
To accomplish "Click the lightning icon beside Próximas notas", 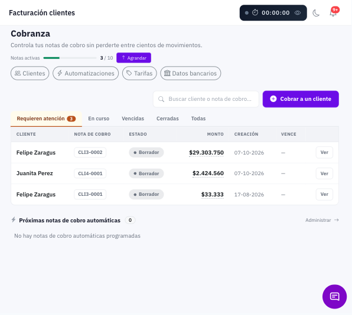I will click(14, 219).
